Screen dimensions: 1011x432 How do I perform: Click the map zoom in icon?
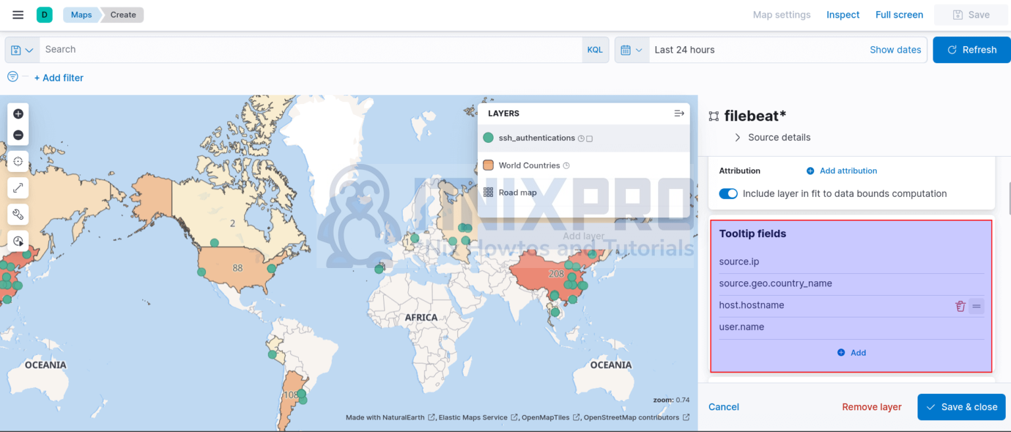tap(18, 113)
